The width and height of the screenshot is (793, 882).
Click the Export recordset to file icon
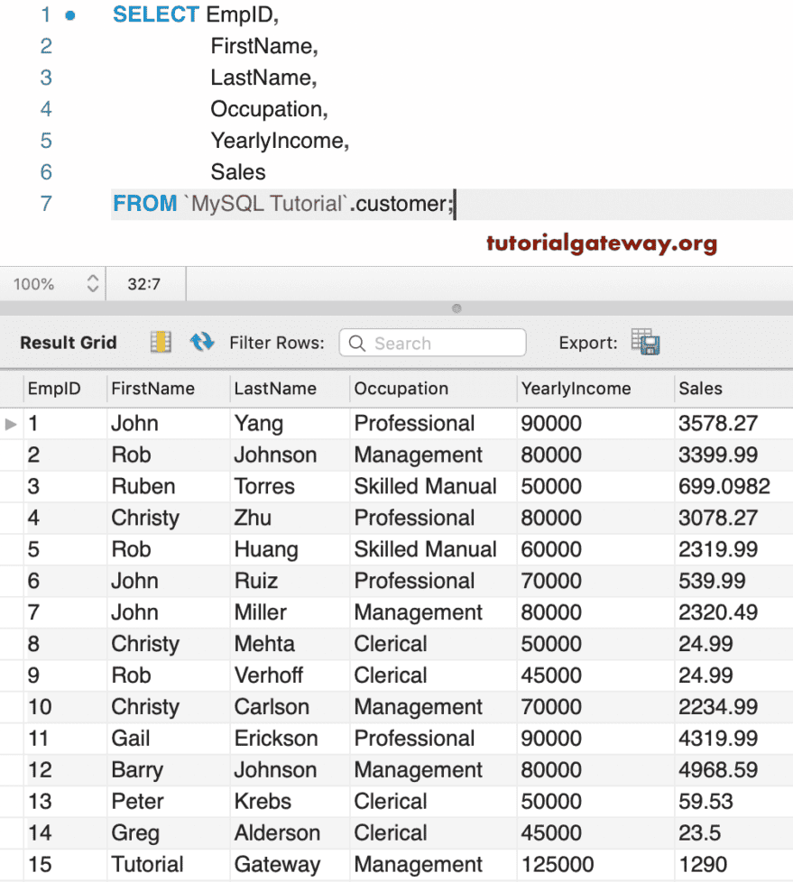pos(646,342)
